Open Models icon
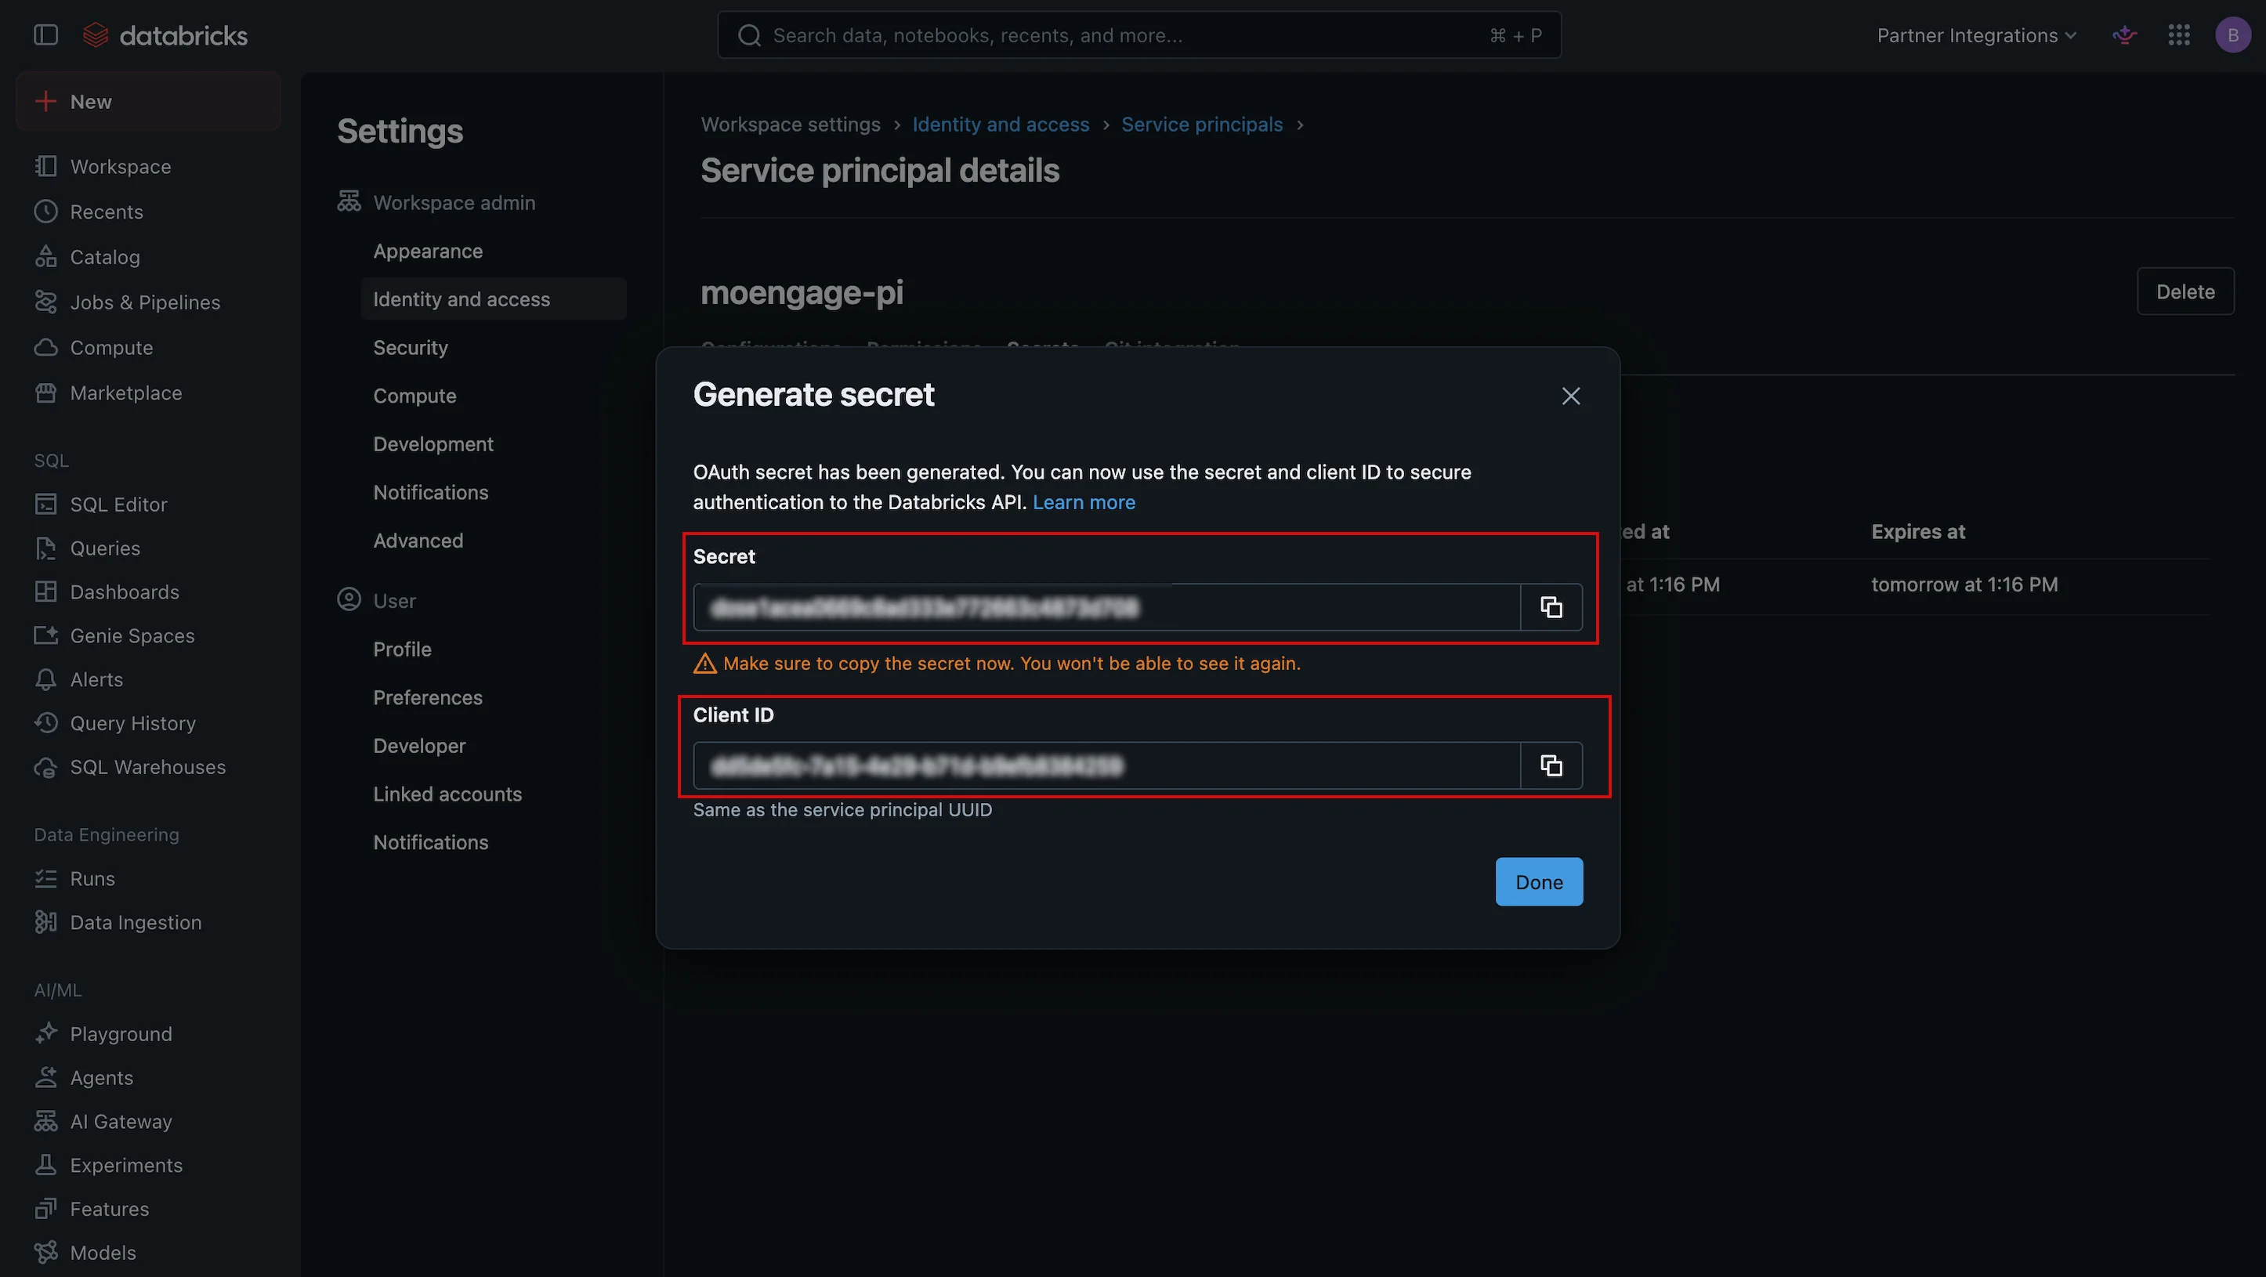The height and width of the screenshot is (1277, 2266). [x=45, y=1253]
